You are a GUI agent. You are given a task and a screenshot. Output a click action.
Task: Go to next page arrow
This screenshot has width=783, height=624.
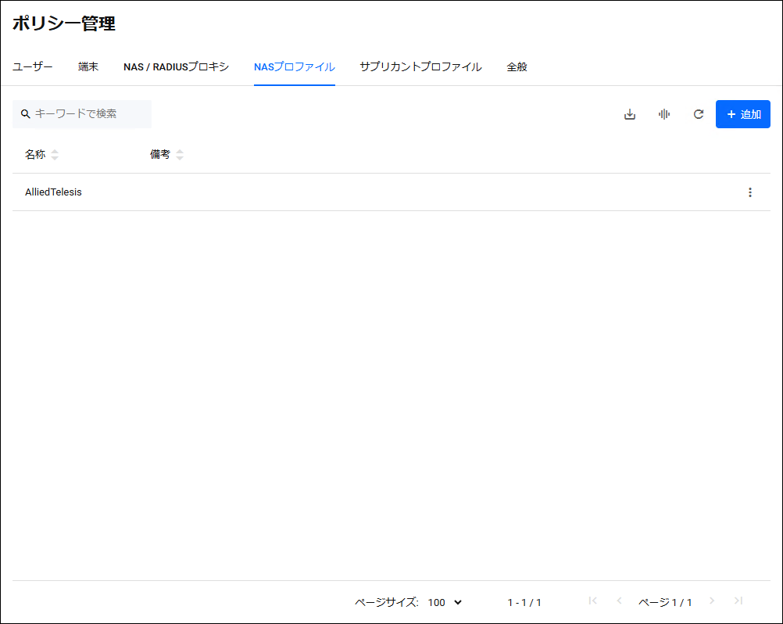[x=712, y=601]
